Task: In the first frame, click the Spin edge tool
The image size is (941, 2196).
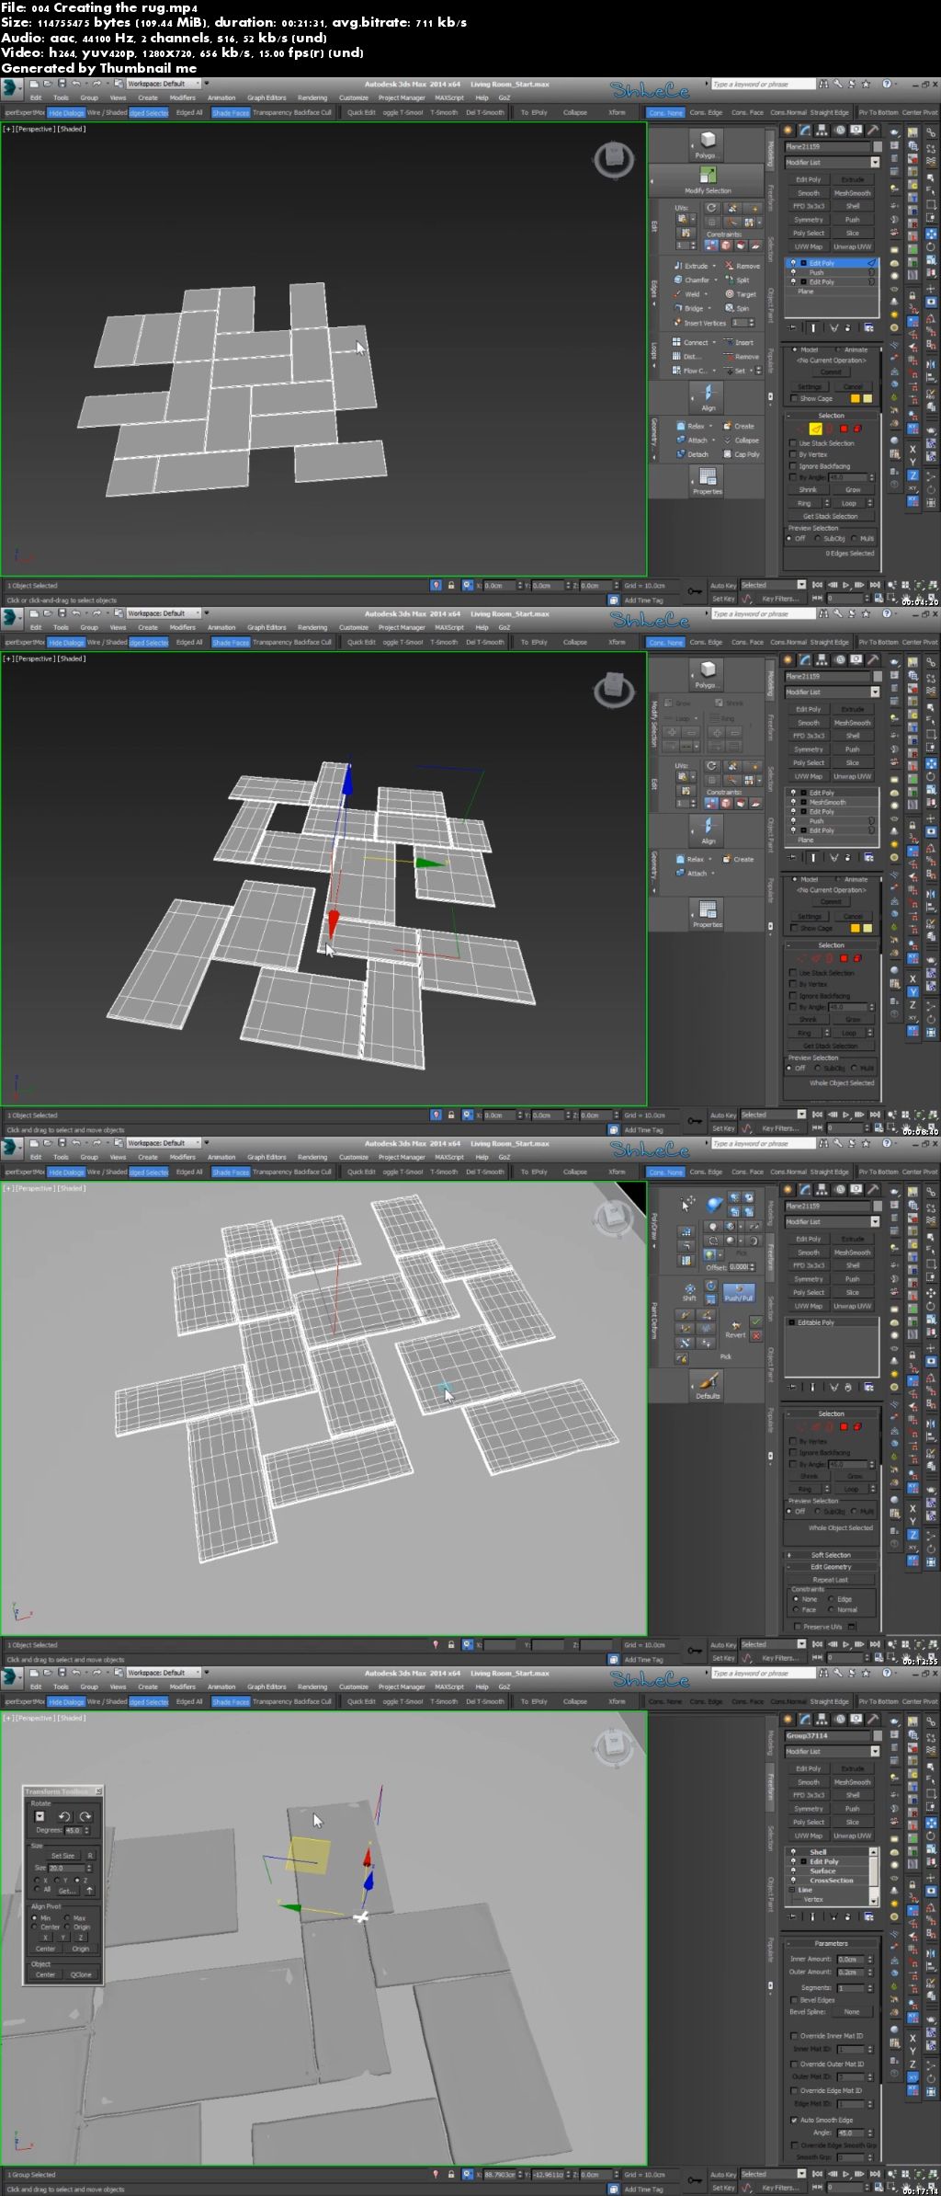Action: 738,308
